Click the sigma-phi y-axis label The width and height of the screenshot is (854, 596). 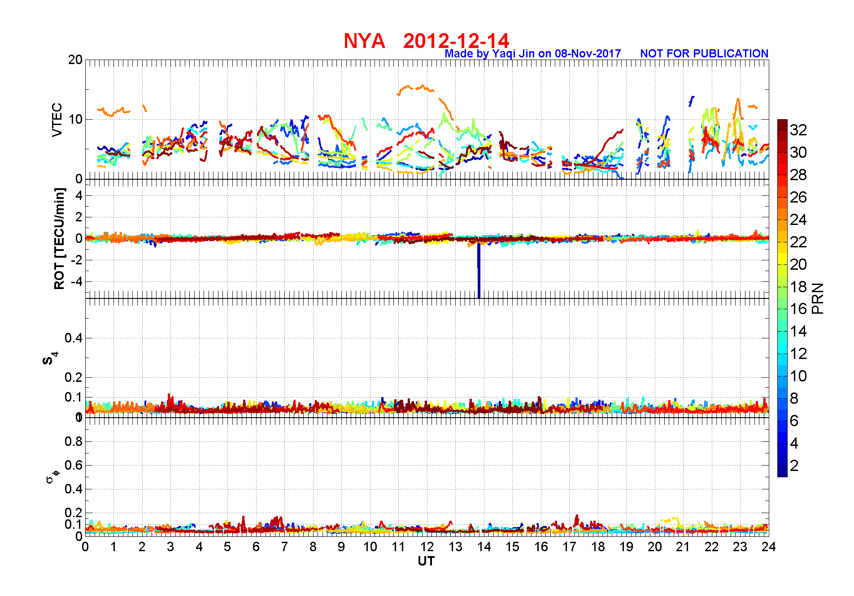[x=52, y=476]
